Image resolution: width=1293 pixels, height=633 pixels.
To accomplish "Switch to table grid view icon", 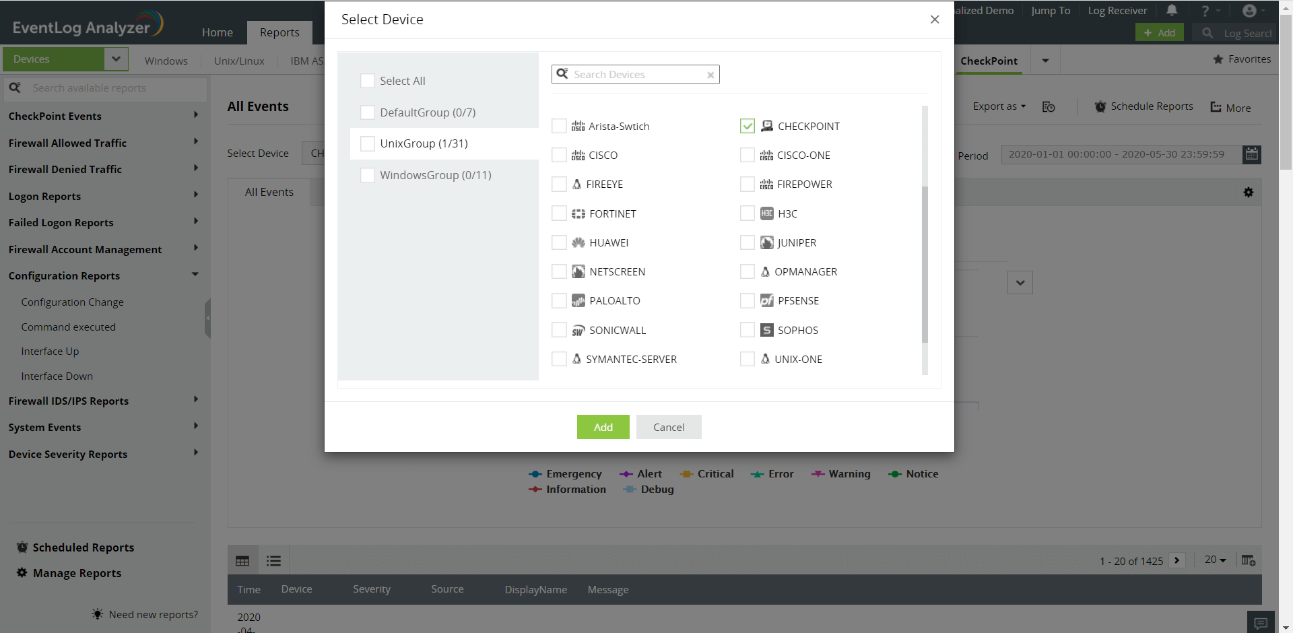I will pos(242,561).
